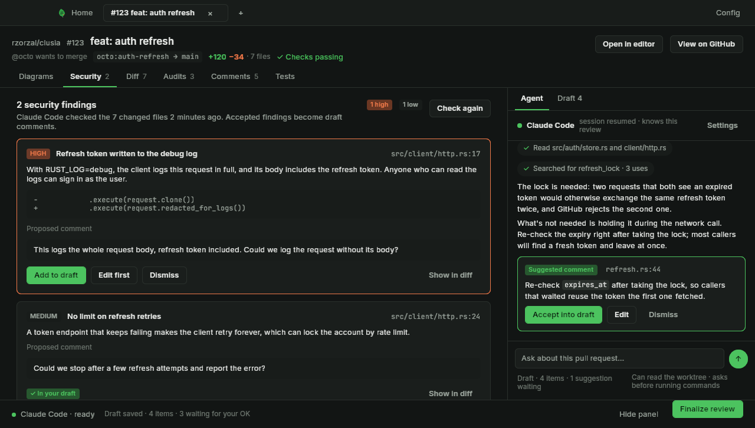755x428 pixels.
Task: Click Check again button
Action: (x=459, y=108)
